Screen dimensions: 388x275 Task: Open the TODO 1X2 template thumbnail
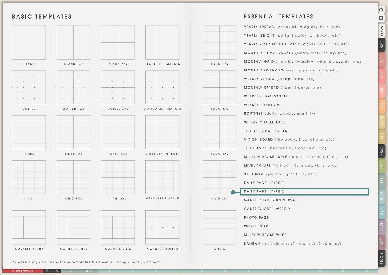(219, 43)
